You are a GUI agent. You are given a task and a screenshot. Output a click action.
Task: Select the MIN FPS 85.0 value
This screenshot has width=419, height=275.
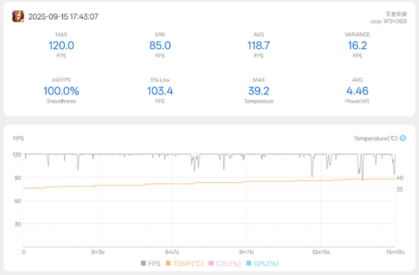[160, 46]
